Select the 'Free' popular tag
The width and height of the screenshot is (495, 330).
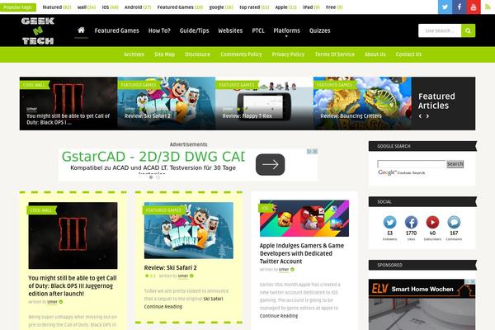pyautogui.click(x=333, y=7)
